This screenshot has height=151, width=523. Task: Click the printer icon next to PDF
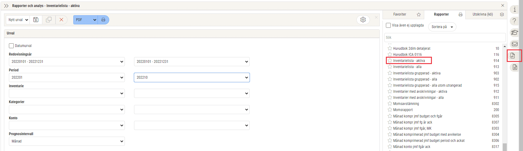[x=103, y=20]
